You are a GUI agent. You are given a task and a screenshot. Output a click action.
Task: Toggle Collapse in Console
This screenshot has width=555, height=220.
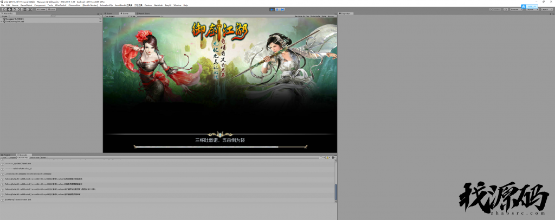click(12, 157)
